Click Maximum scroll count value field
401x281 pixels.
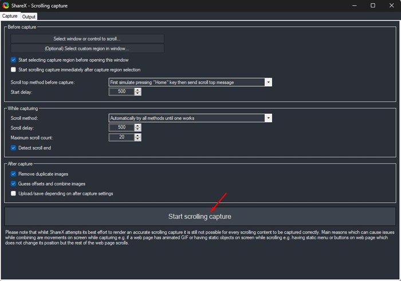coord(120,138)
